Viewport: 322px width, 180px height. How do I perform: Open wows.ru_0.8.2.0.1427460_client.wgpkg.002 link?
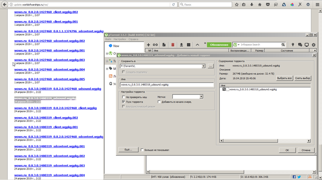pyautogui.click(x=46, y=12)
